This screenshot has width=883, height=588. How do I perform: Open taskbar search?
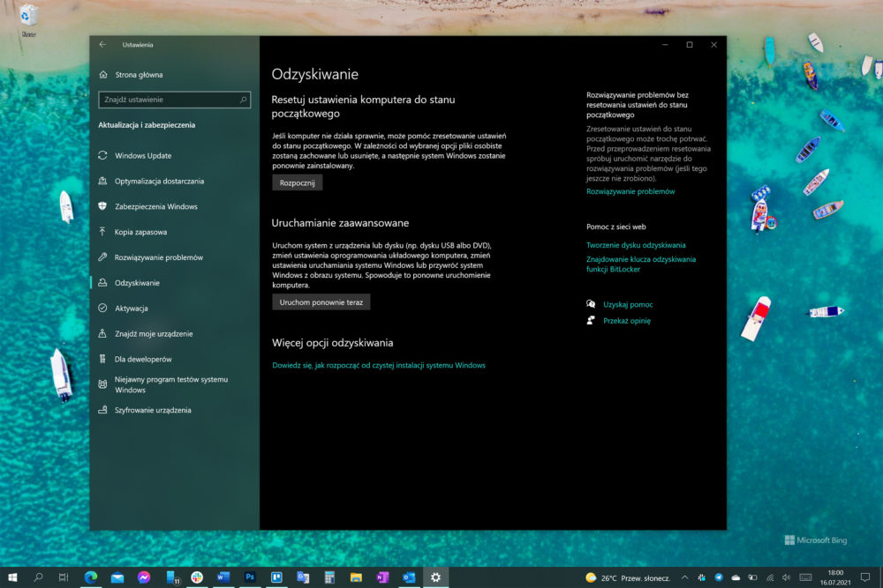point(38,577)
